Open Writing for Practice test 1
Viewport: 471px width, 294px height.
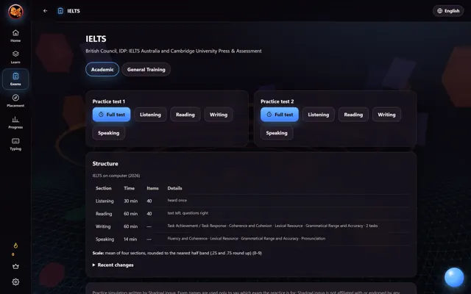[219, 115]
